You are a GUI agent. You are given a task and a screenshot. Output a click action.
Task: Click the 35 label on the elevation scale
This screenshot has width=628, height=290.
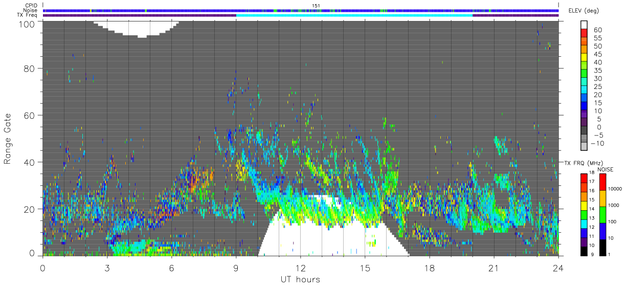click(597, 71)
